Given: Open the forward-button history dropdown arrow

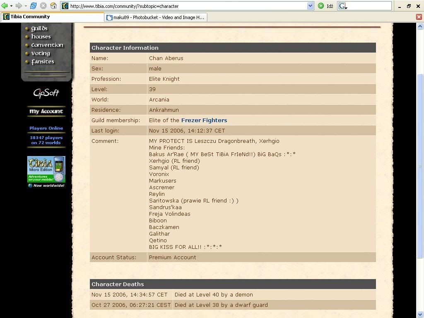Looking at the screenshot, I should pyautogui.click(x=26, y=6).
